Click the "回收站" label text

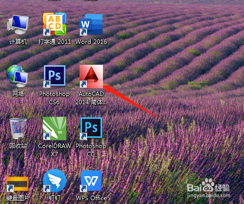[x=18, y=146]
